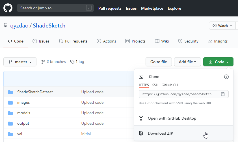Screen dimensions: 238x142
Task: Open the val folder
Action: pyautogui.click(x=20, y=134)
